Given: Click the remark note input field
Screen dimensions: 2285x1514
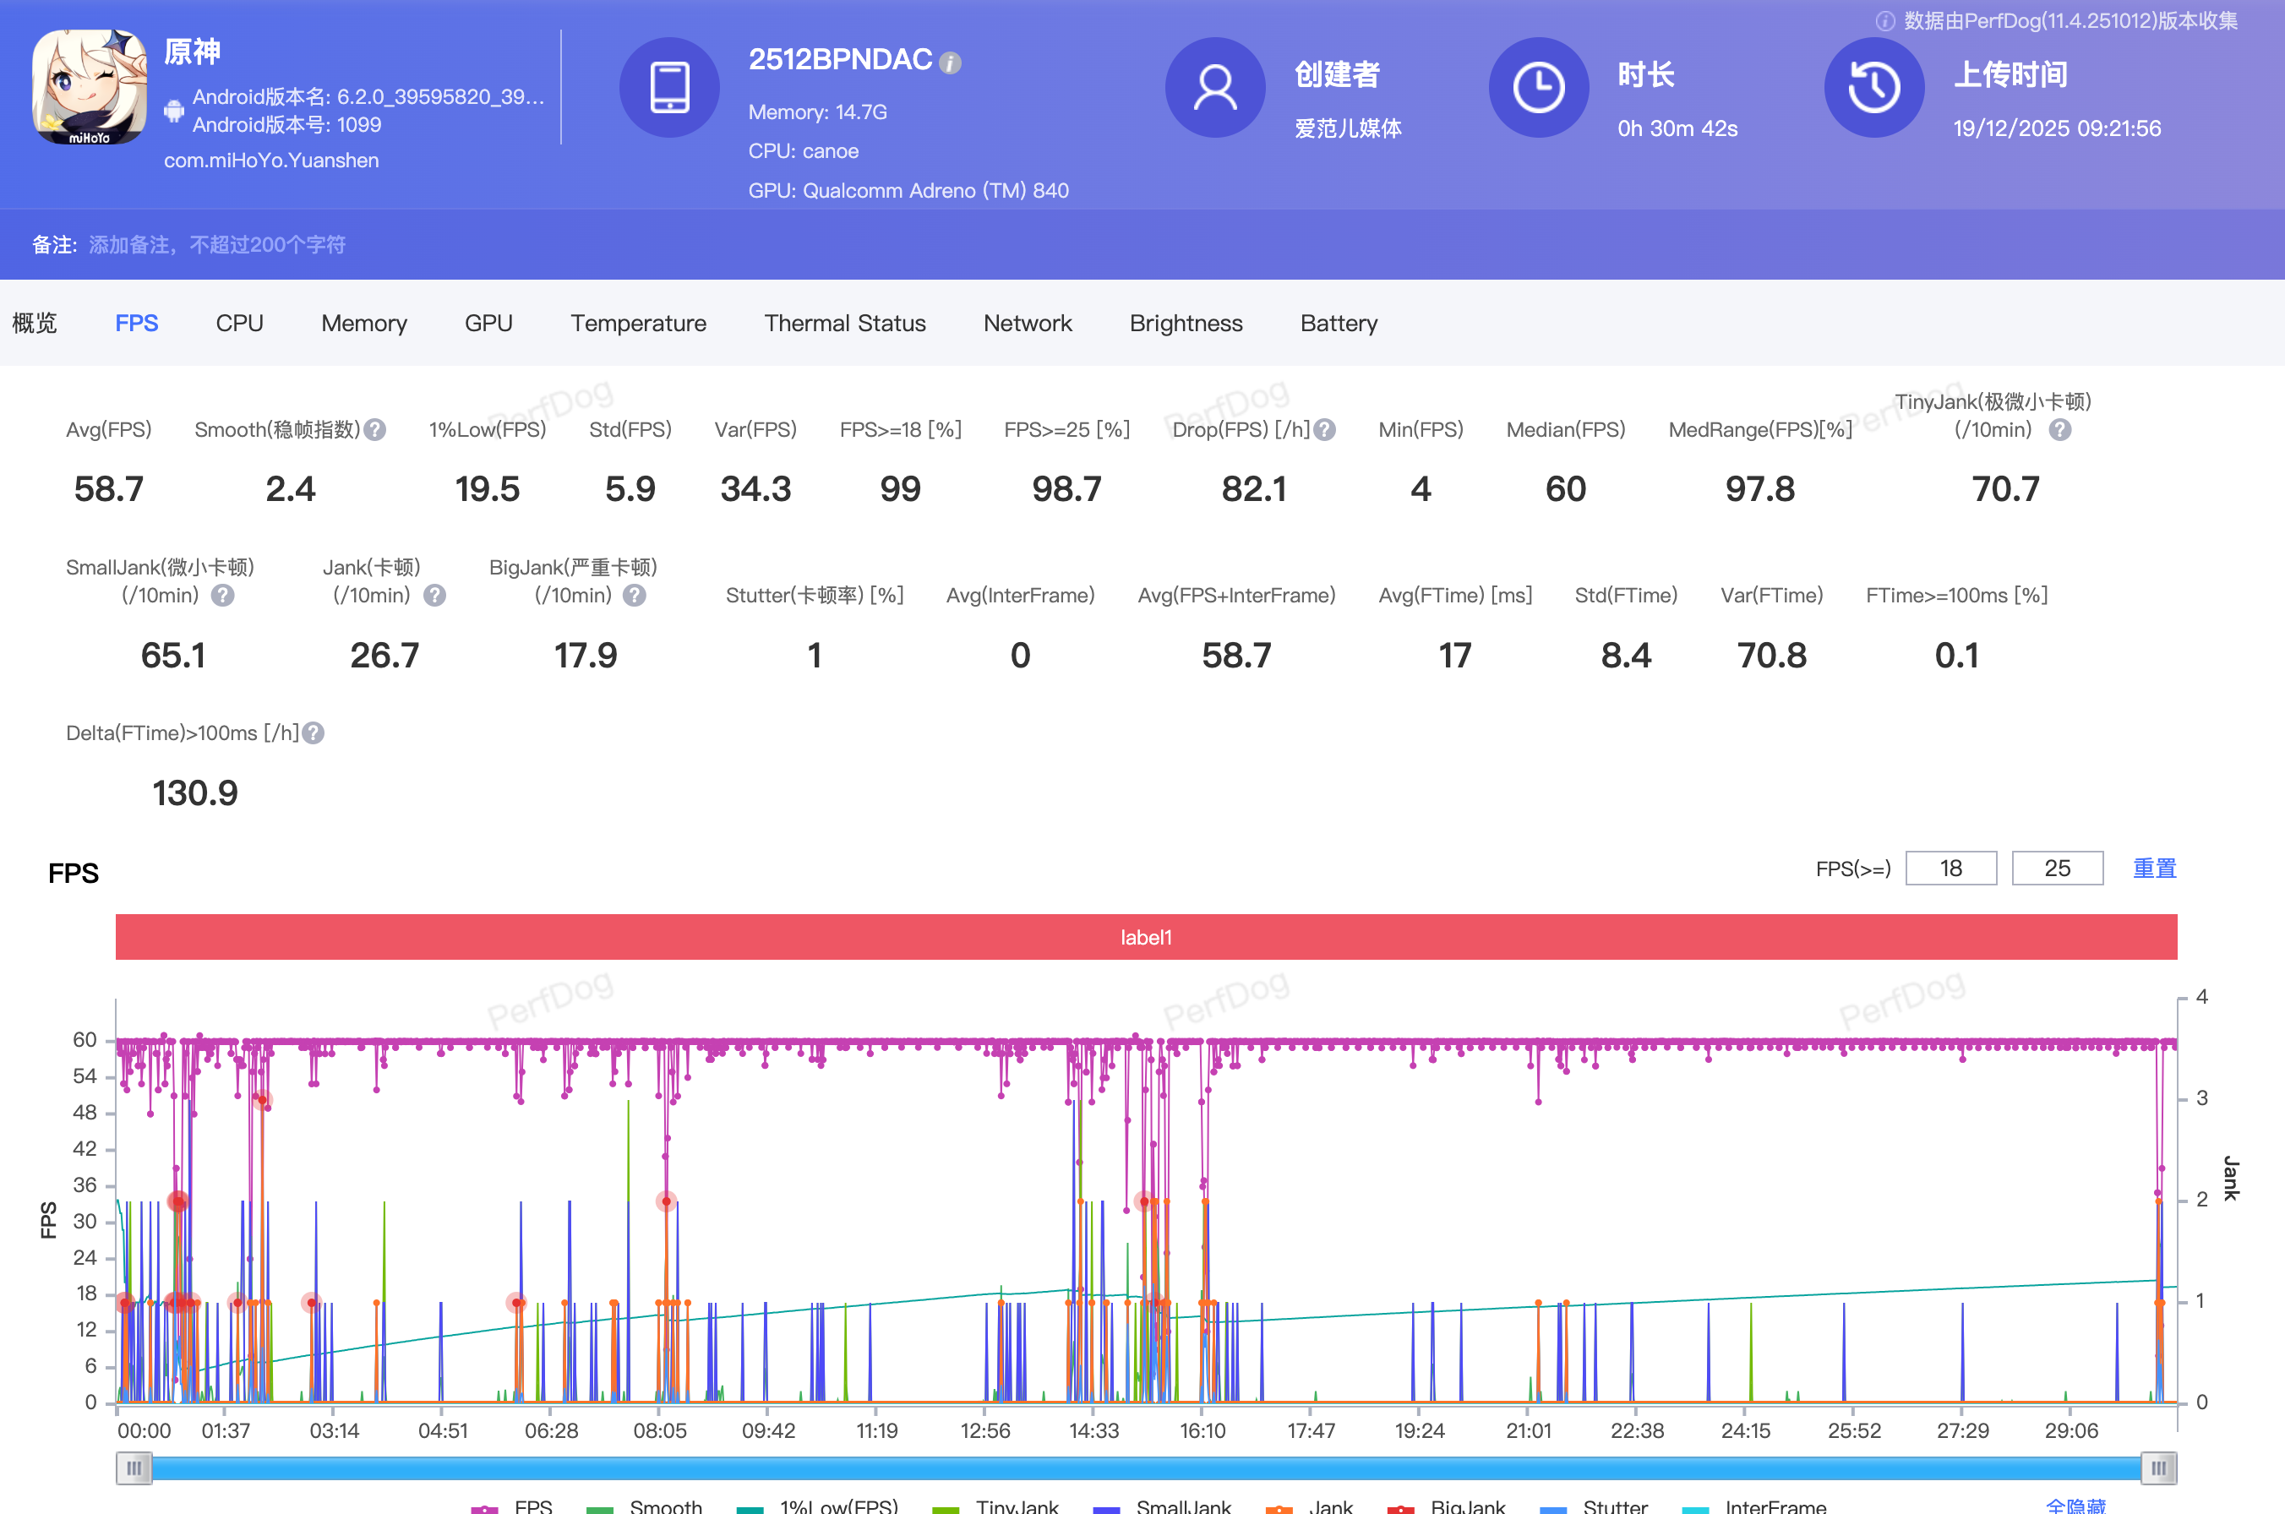Looking at the screenshot, I should (217, 245).
